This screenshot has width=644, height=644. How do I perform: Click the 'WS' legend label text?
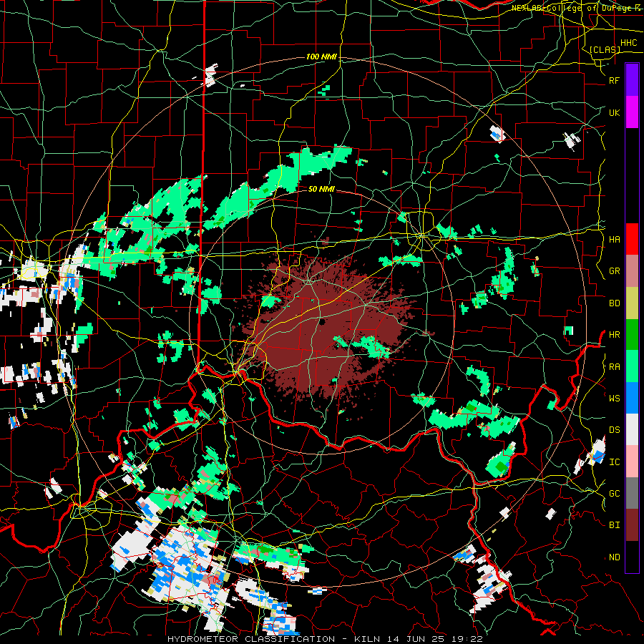point(614,399)
